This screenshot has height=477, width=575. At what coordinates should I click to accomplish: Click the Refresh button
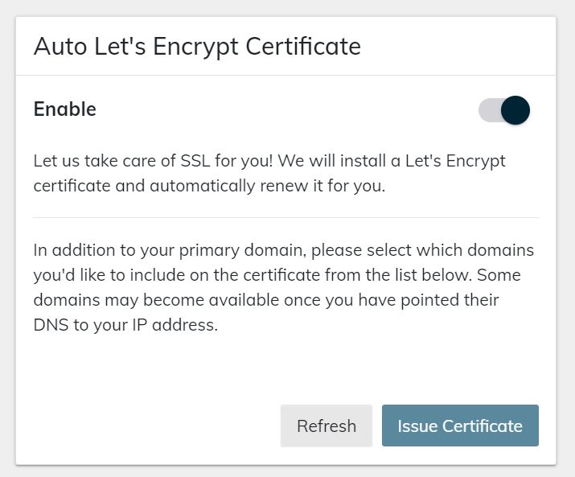click(x=326, y=426)
